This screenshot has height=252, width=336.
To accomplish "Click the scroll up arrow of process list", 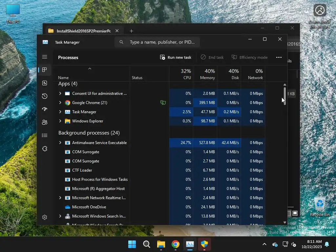I will 285,85.
